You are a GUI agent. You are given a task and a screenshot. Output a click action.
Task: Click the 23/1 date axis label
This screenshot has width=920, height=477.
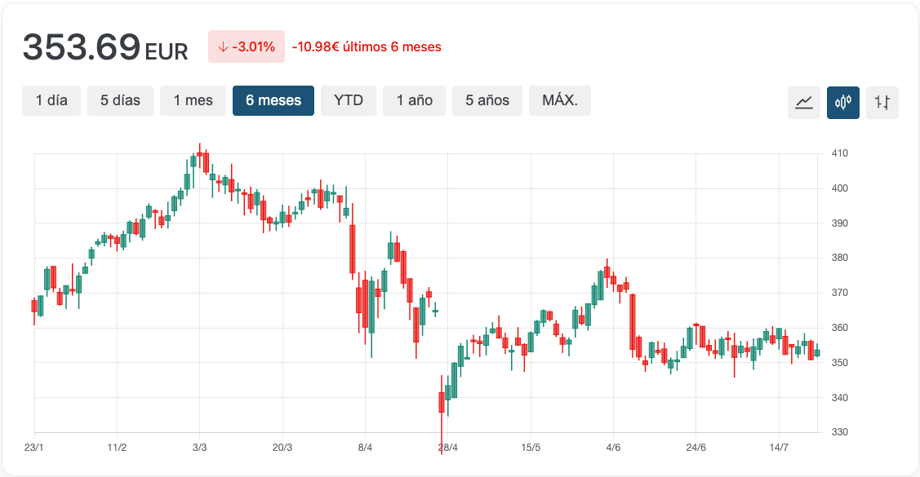click(34, 448)
